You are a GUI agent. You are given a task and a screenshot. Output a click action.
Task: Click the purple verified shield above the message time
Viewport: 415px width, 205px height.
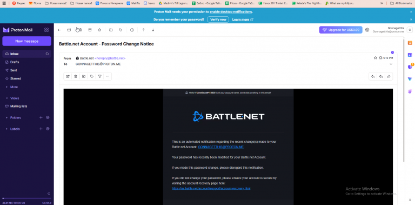pos(392,52)
